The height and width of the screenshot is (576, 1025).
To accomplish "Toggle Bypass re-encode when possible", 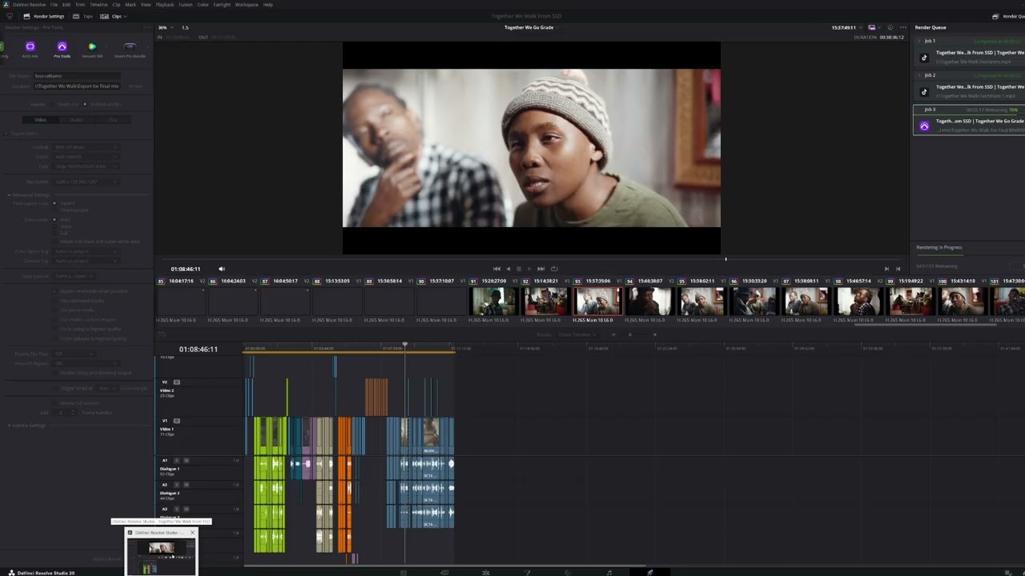I will tap(55, 291).
